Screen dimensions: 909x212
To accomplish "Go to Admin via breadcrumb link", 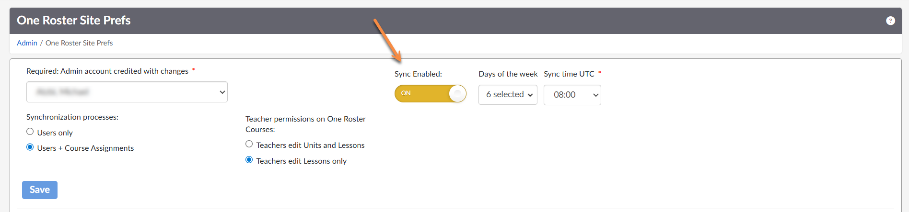I will click(x=27, y=43).
